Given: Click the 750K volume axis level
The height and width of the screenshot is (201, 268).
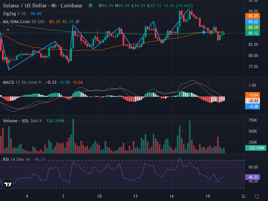Looking at the screenshot, I should pos(253,120).
